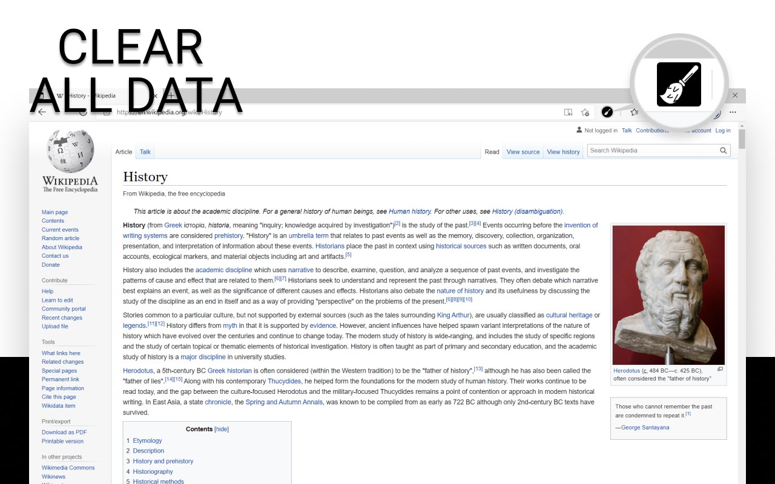Jump to Historiography section in contents
775x484 pixels.
coord(153,471)
